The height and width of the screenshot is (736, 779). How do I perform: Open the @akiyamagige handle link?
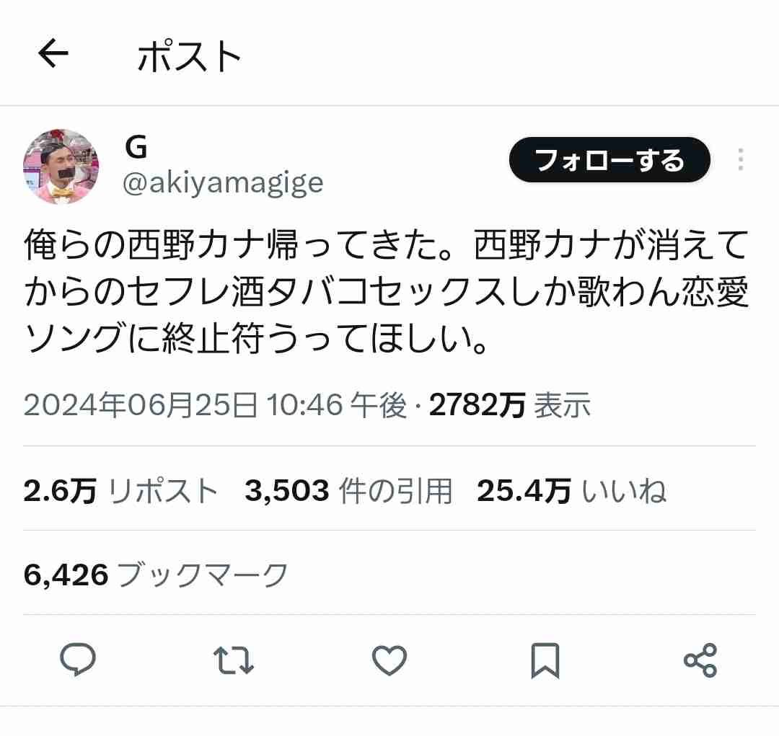click(x=223, y=183)
